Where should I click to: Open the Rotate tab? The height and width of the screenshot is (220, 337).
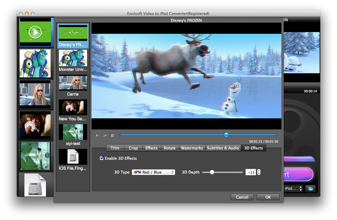pyautogui.click(x=170, y=148)
